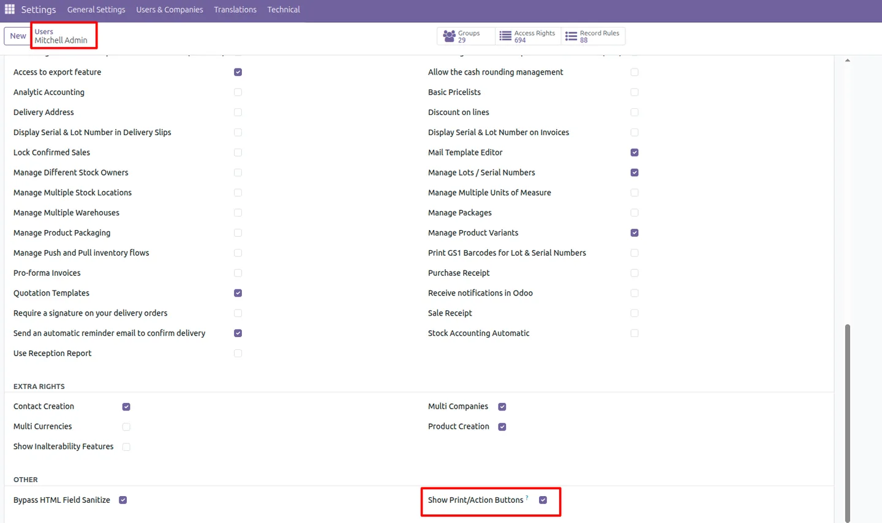The image size is (882, 523).
Task: Click the Mitchell Admin record title
Action: pos(61,40)
